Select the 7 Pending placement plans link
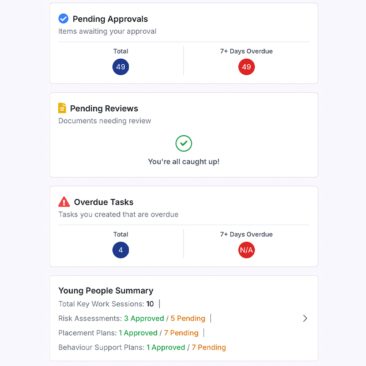Image resolution: width=366 pixels, height=366 pixels. point(181,333)
